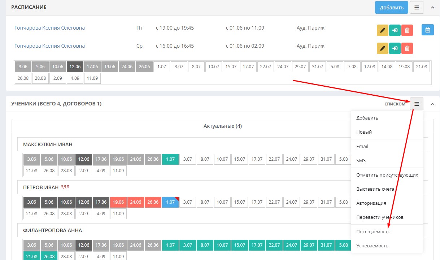
Task: Open the teacher link in the Ср row
Action: click(x=49, y=46)
